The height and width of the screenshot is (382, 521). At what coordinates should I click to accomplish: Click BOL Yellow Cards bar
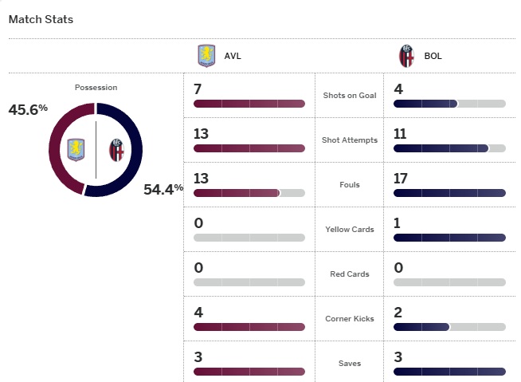(449, 238)
